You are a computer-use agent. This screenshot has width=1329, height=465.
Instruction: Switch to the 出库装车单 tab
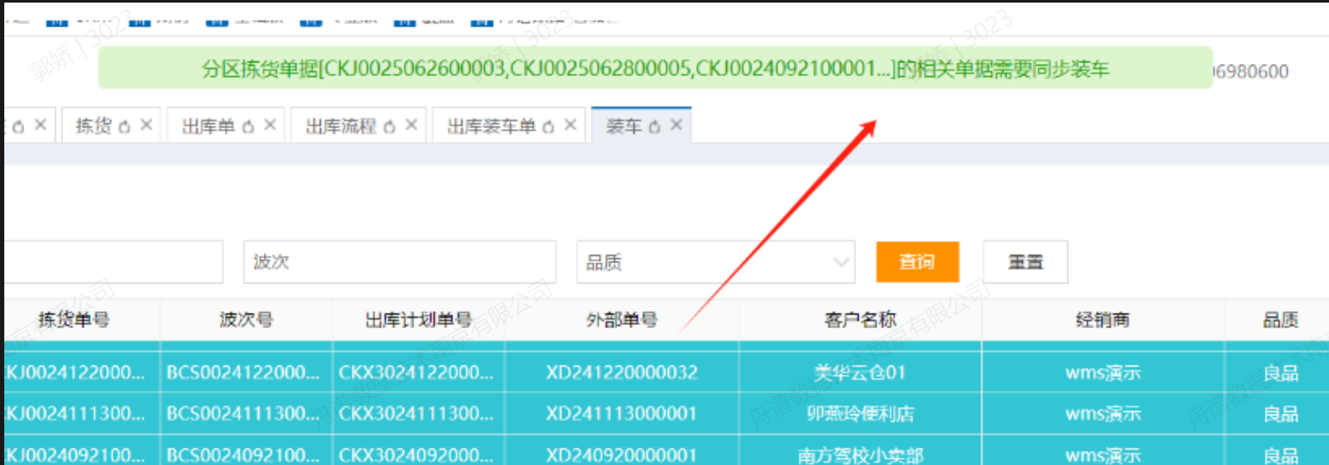[491, 127]
